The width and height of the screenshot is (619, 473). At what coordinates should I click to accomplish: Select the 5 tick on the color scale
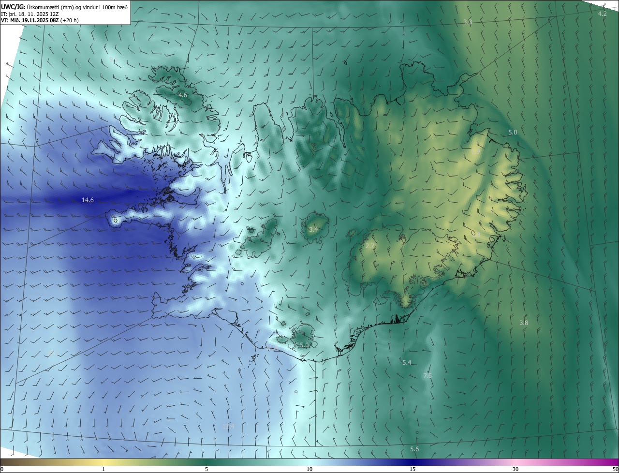coord(206,469)
